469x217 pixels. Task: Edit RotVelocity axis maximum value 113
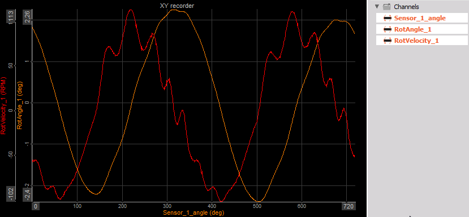[11, 16]
